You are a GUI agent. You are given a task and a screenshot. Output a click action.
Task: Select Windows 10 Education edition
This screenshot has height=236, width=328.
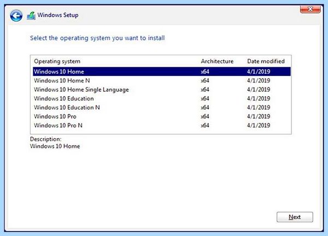tap(162, 98)
